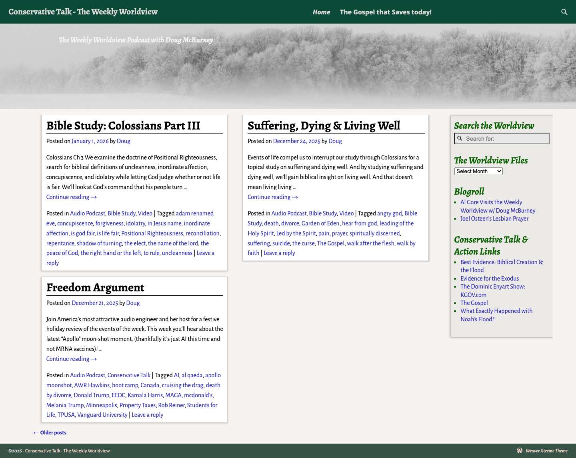Open Best Evidence: Biblical Creation & the Flood link
This screenshot has width=576, height=458.
(502, 266)
